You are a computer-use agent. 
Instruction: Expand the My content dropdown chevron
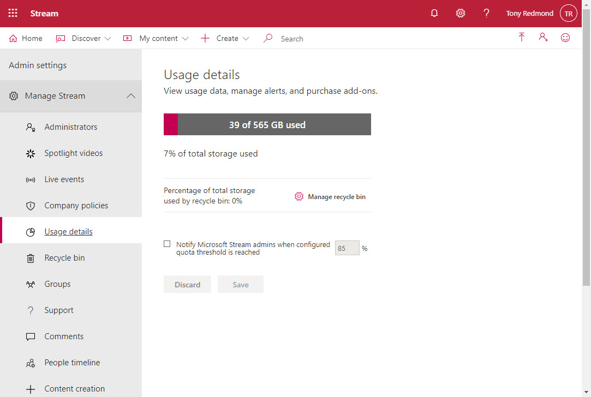(185, 38)
